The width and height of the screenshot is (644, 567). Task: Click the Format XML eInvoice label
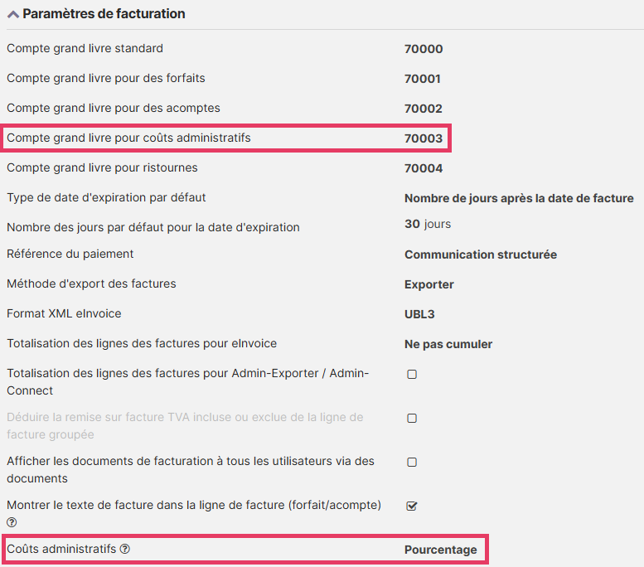[65, 314]
